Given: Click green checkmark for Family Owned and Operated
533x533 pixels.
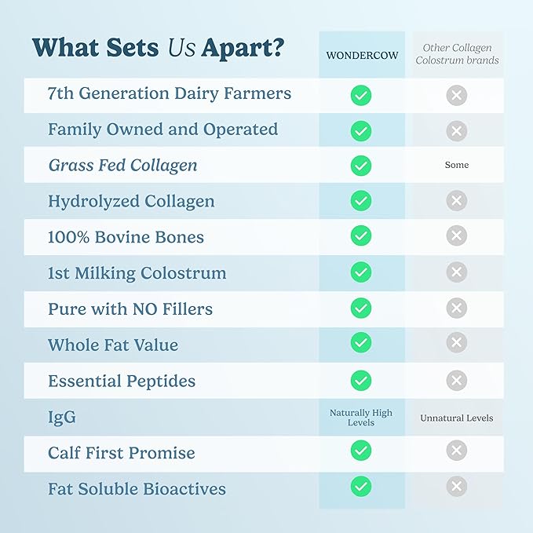Looking at the screenshot, I should 361,131.
